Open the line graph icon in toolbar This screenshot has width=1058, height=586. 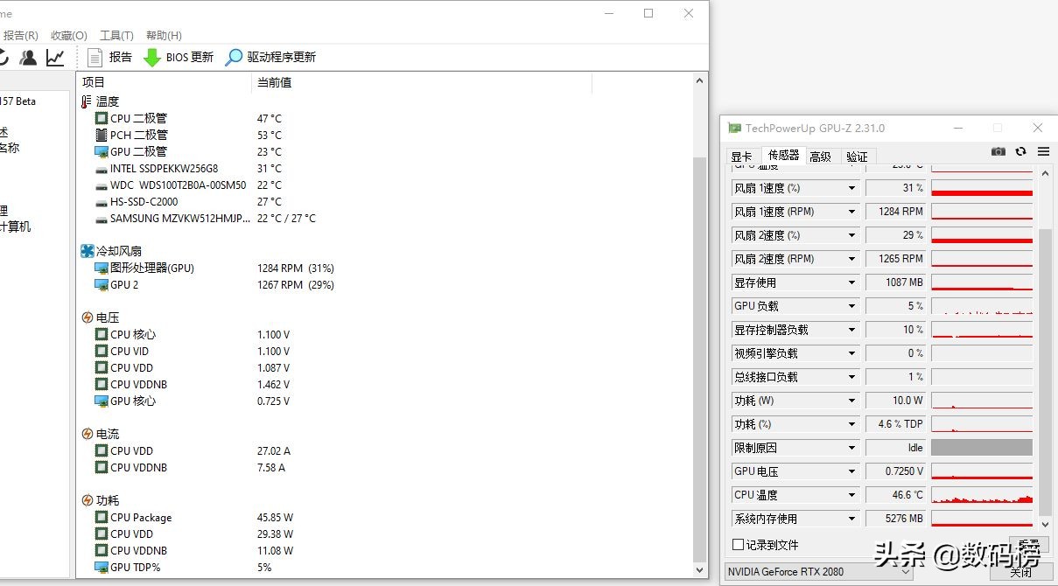(55, 58)
